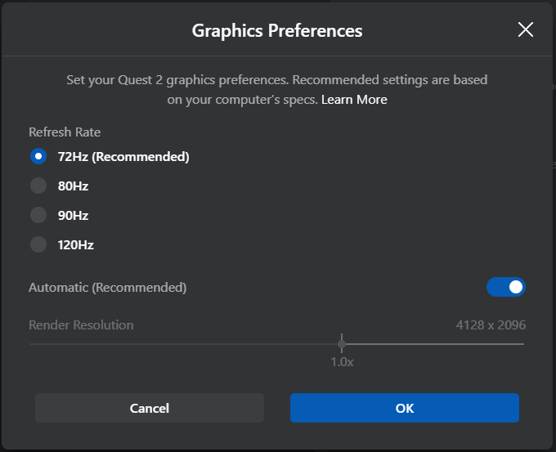Image resolution: width=556 pixels, height=452 pixels.
Task: Confirm settings with the OK button
Action: pos(405,408)
